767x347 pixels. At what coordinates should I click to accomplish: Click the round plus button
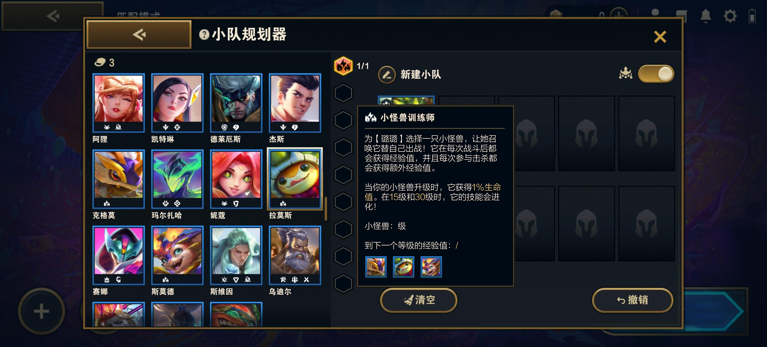tap(41, 311)
